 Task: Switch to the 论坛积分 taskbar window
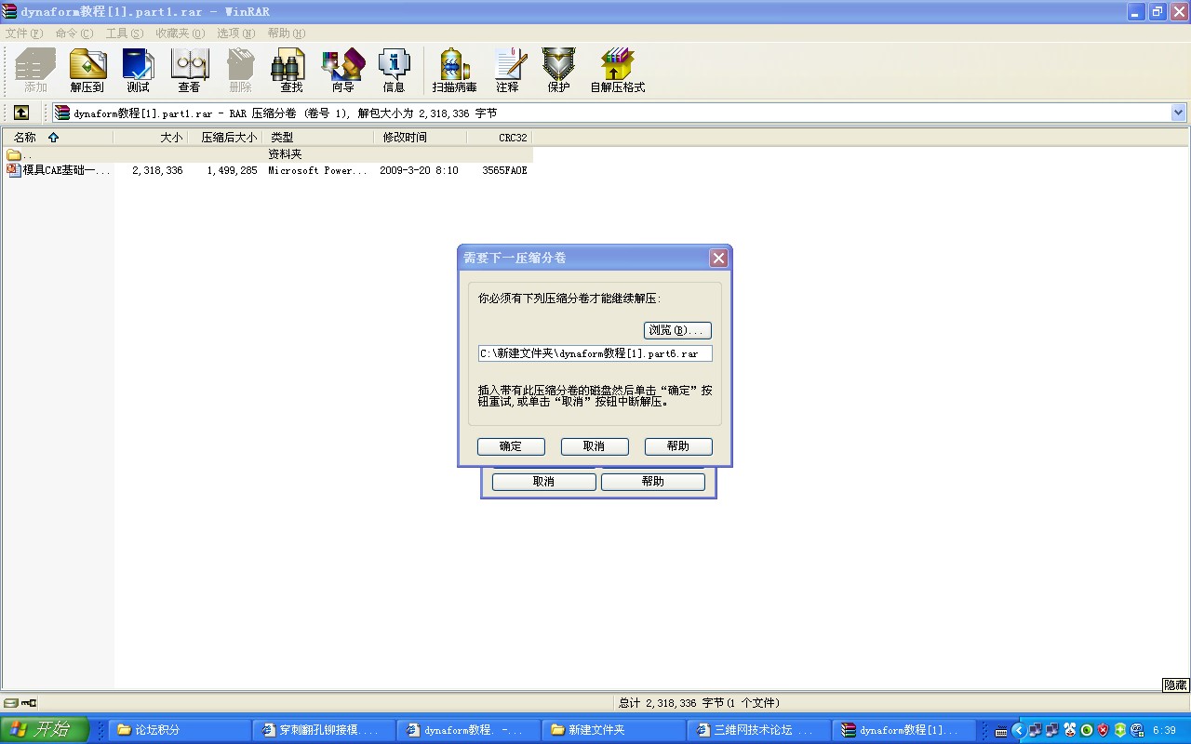[180, 730]
